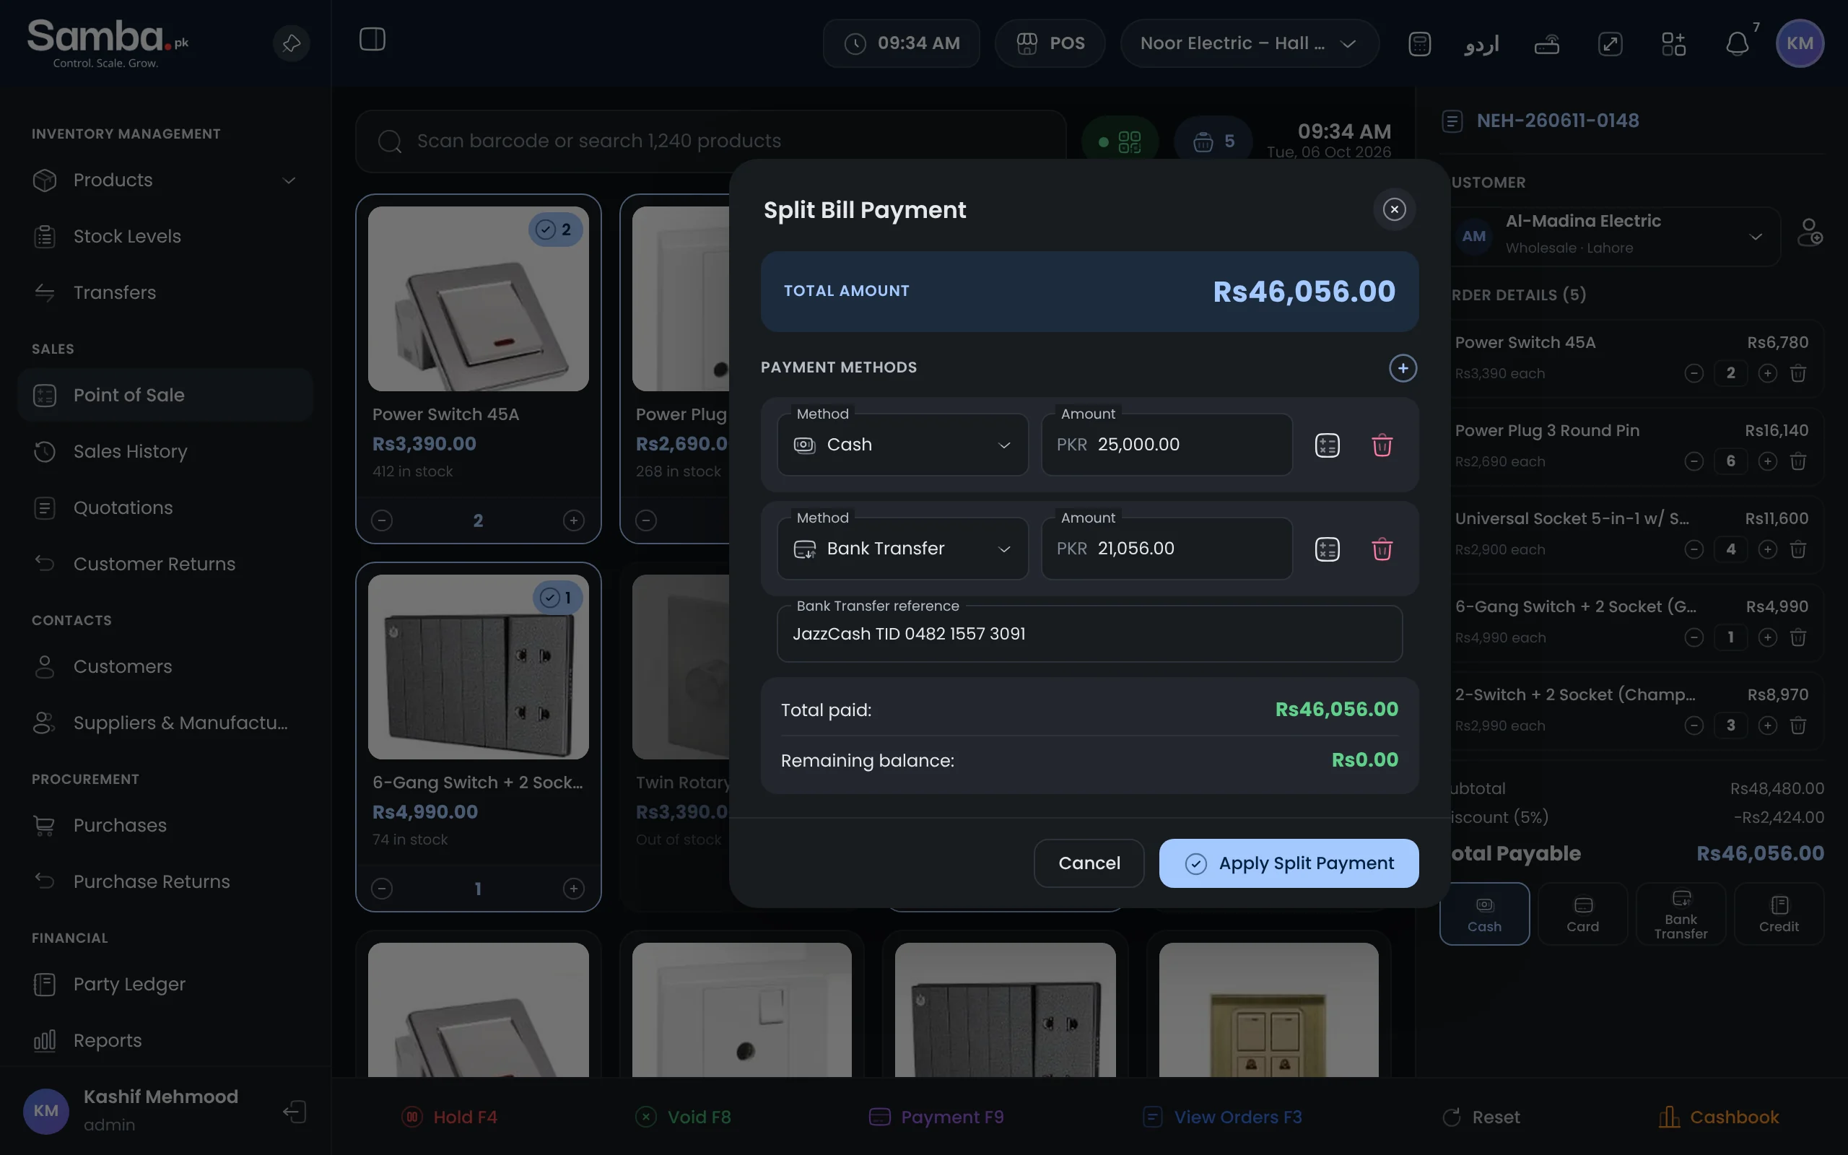1848x1155 pixels.
Task: Delete the Cash payment row
Action: click(1382, 445)
